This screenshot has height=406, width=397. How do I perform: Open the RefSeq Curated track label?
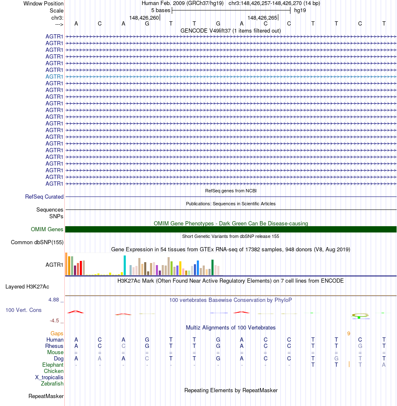click(44, 197)
